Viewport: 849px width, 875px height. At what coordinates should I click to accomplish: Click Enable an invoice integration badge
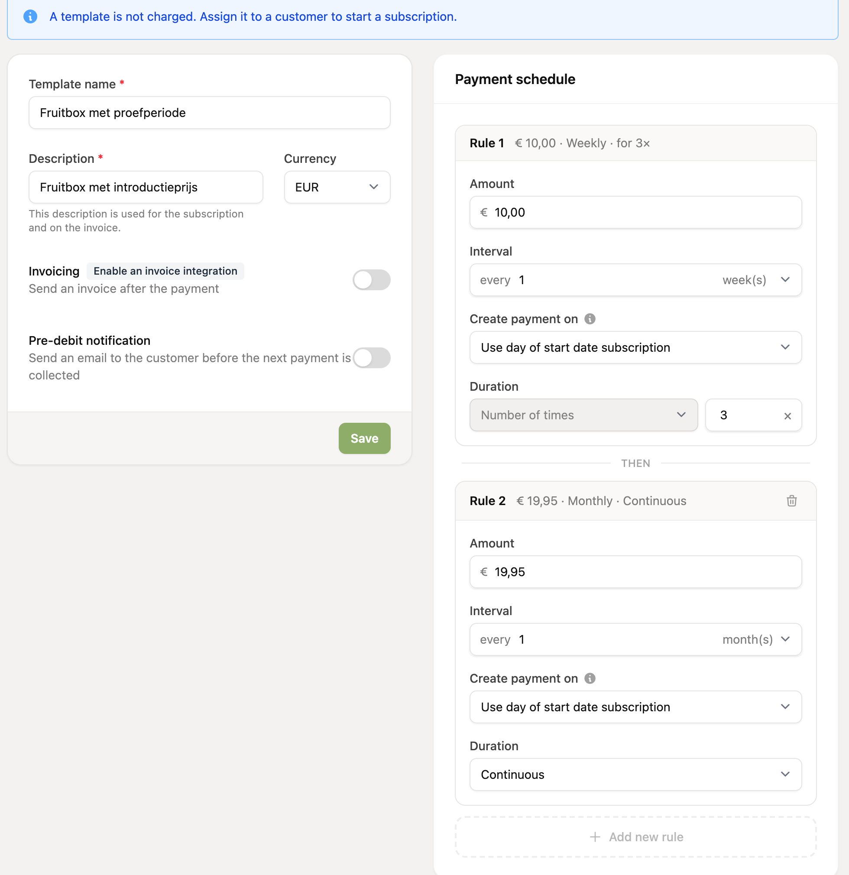coord(165,271)
